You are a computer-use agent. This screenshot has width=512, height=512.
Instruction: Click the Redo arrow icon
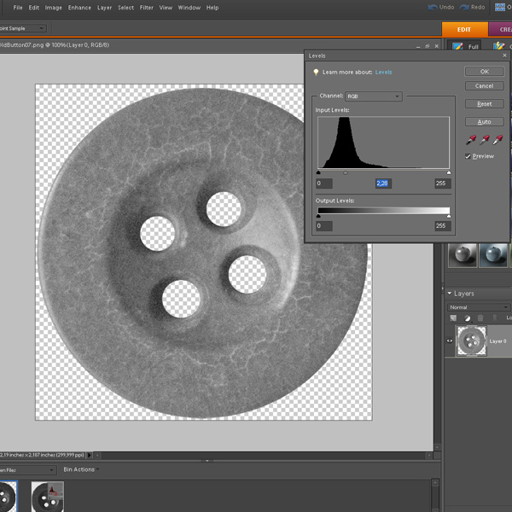[464, 7]
